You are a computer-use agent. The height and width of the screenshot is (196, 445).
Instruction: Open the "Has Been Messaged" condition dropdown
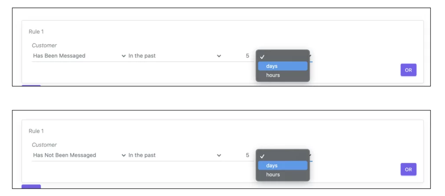click(x=79, y=56)
